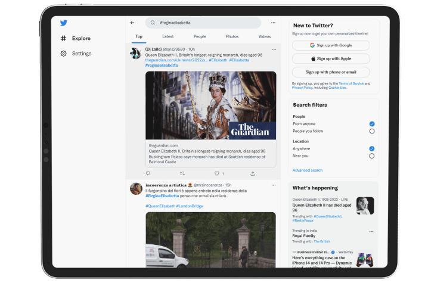Retweet the Dj Lallo tweet

click(x=182, y=173)
